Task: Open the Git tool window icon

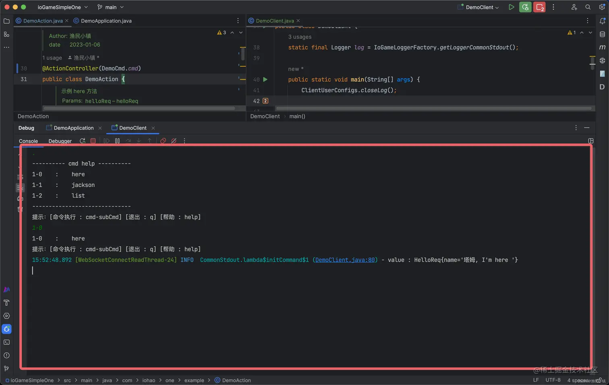Action: 6,368
